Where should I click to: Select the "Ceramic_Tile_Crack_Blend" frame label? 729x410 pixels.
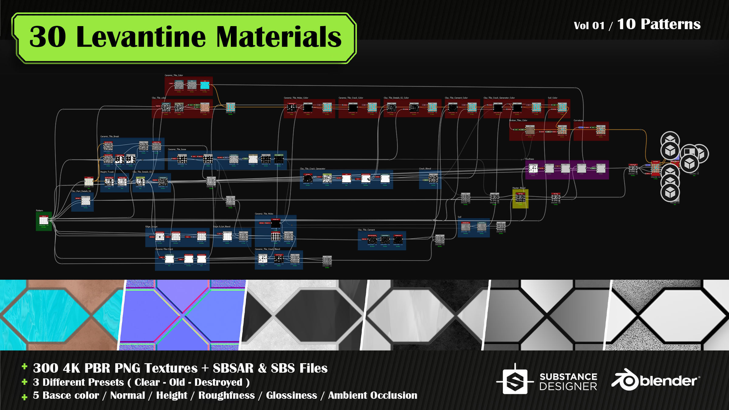[x=267, y=249]
